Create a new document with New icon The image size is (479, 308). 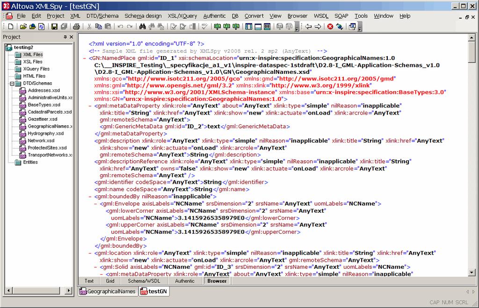click(x=11, y=27)
